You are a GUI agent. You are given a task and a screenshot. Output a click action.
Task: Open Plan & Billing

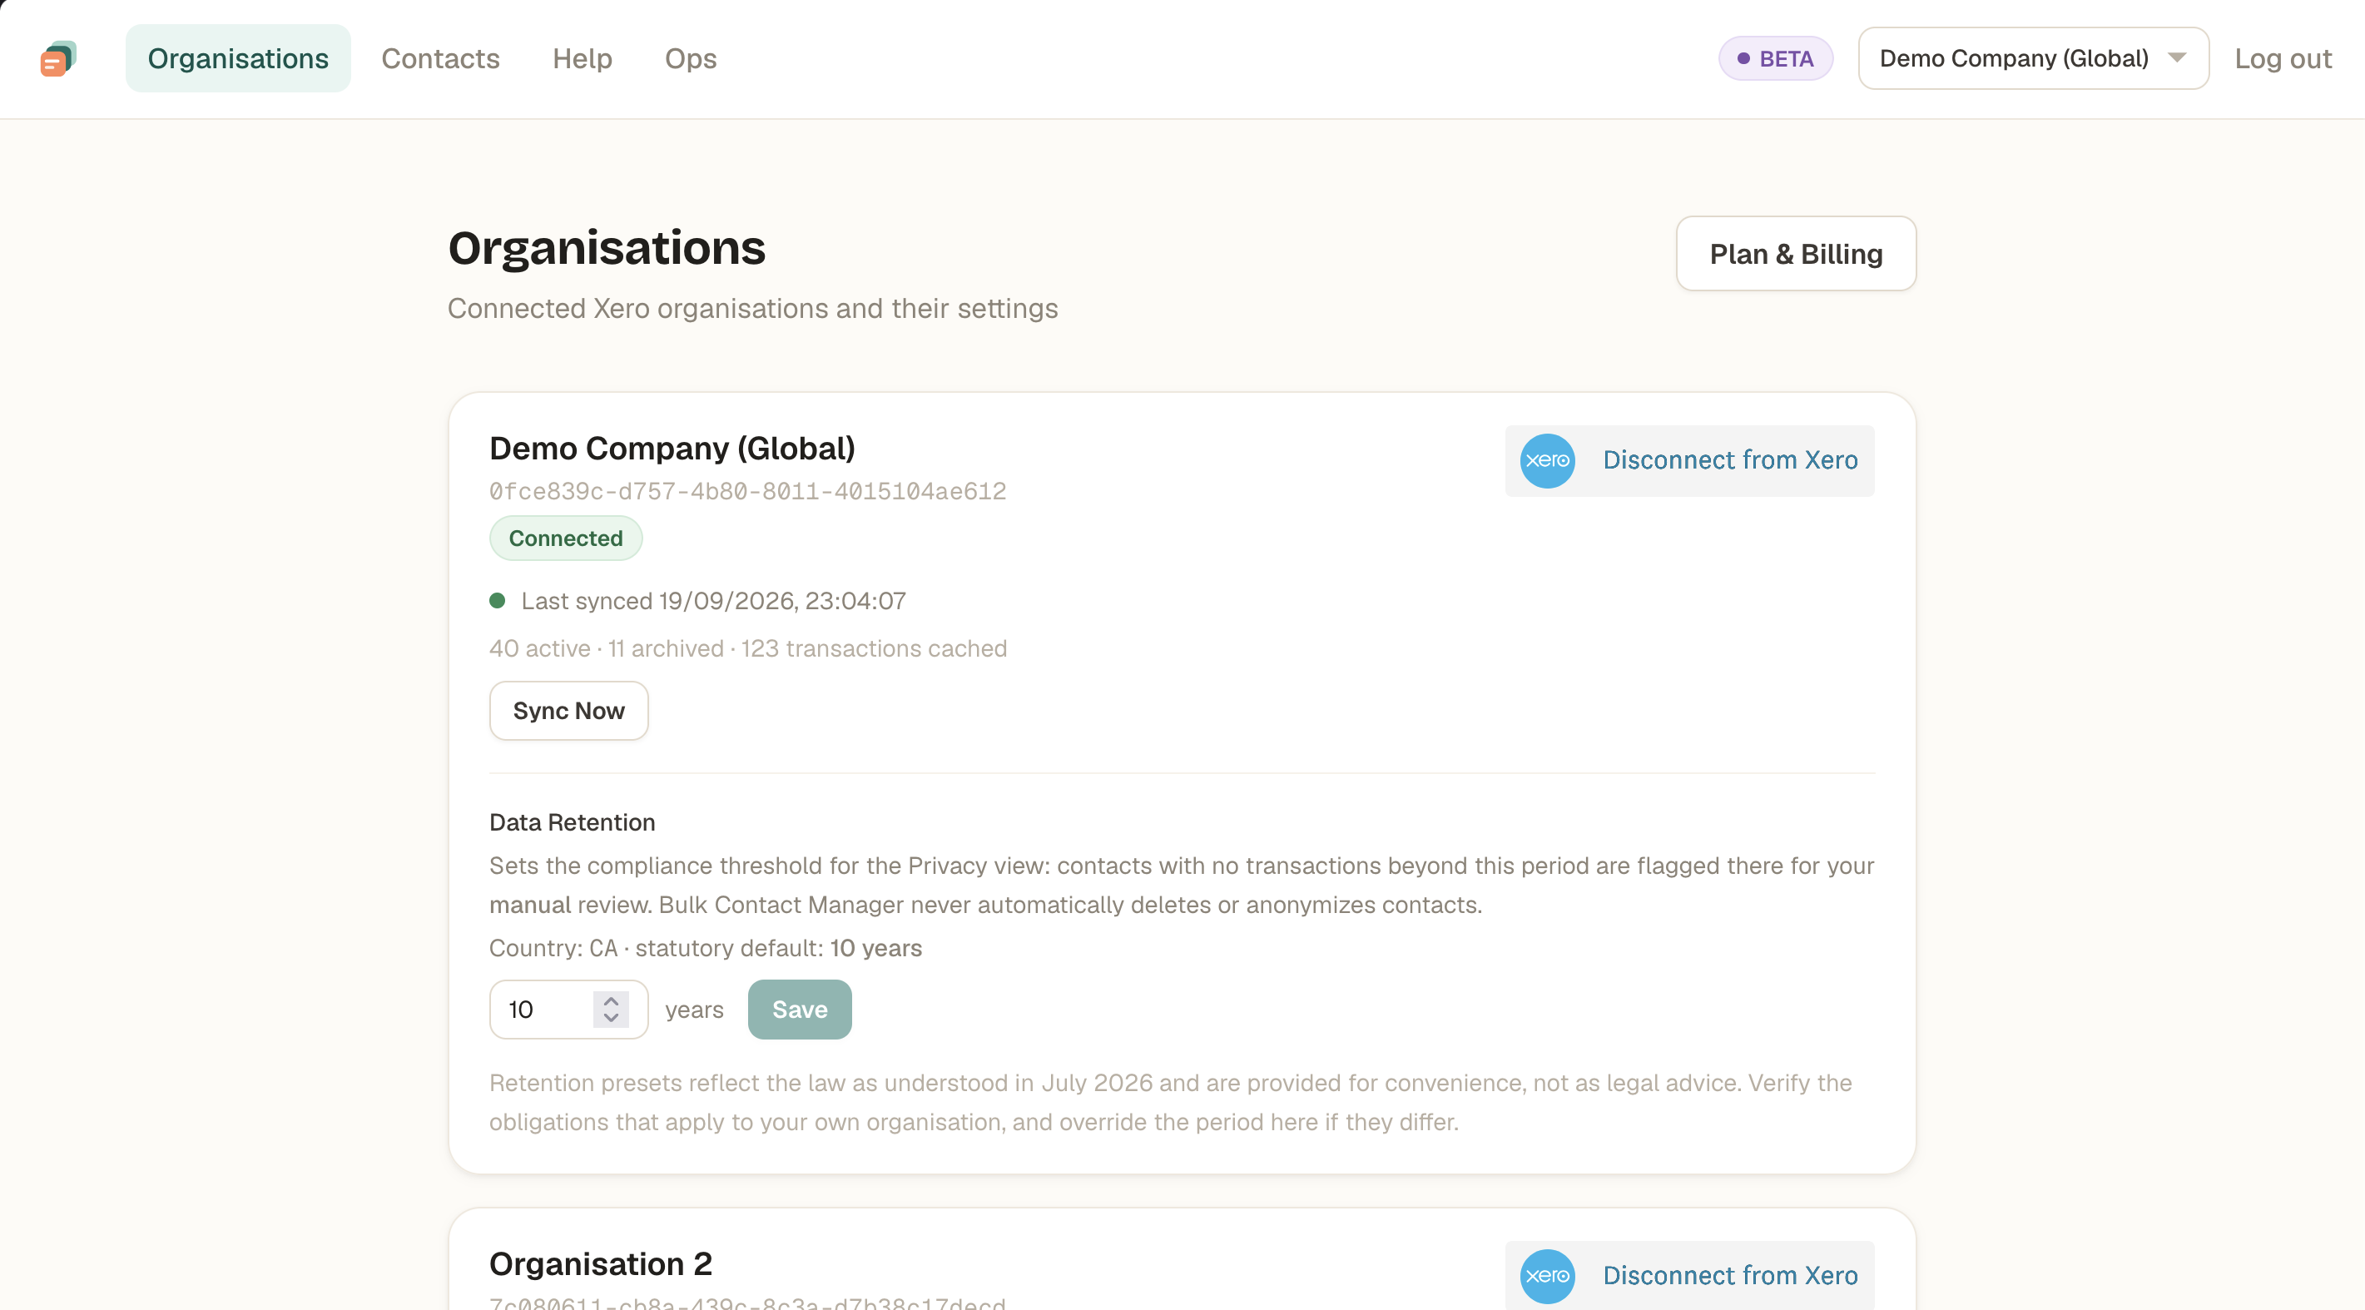(1796, 255)
